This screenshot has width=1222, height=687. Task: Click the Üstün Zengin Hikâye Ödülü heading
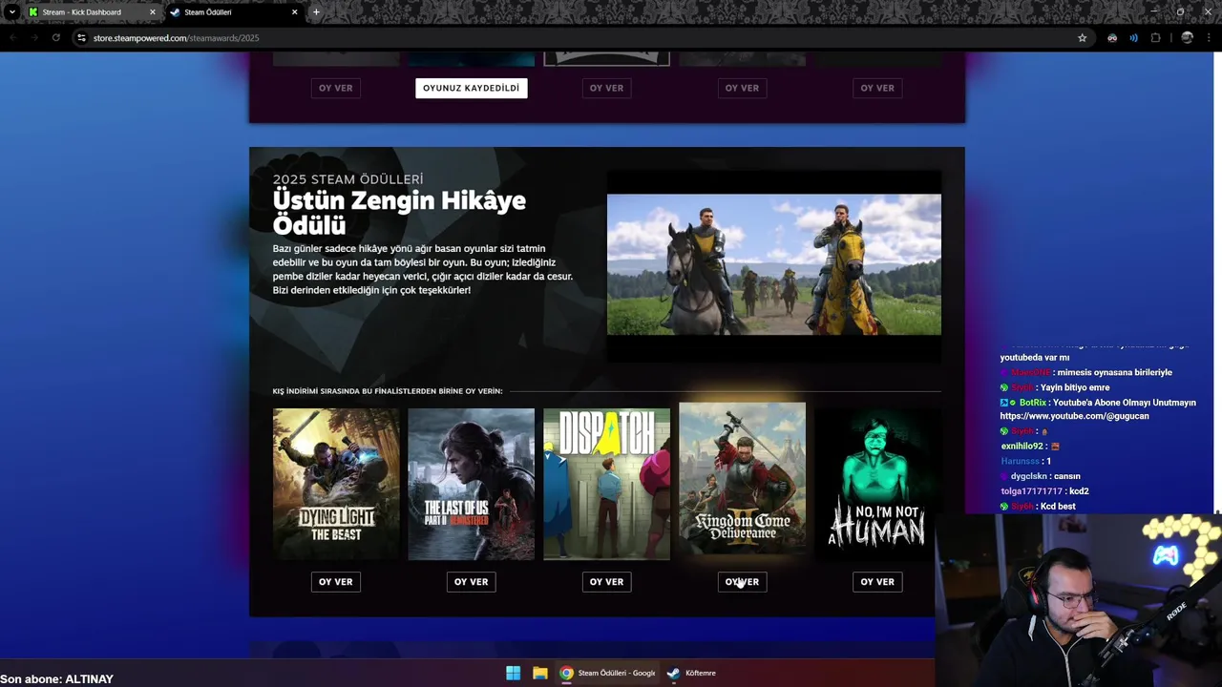(x=399, y=213)
